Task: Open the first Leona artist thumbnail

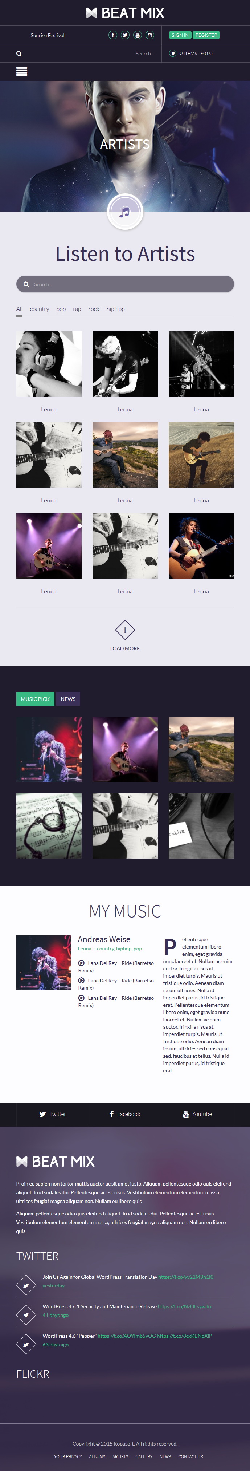Action: (49, 364)
